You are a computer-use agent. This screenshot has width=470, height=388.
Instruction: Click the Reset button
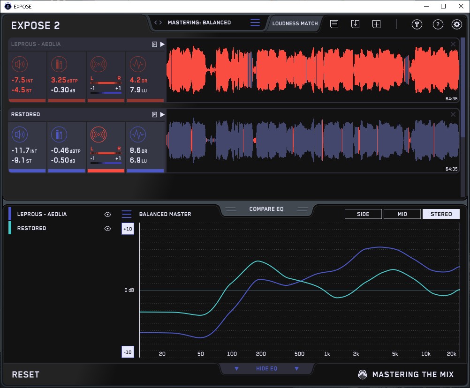(x=26, y=374)
